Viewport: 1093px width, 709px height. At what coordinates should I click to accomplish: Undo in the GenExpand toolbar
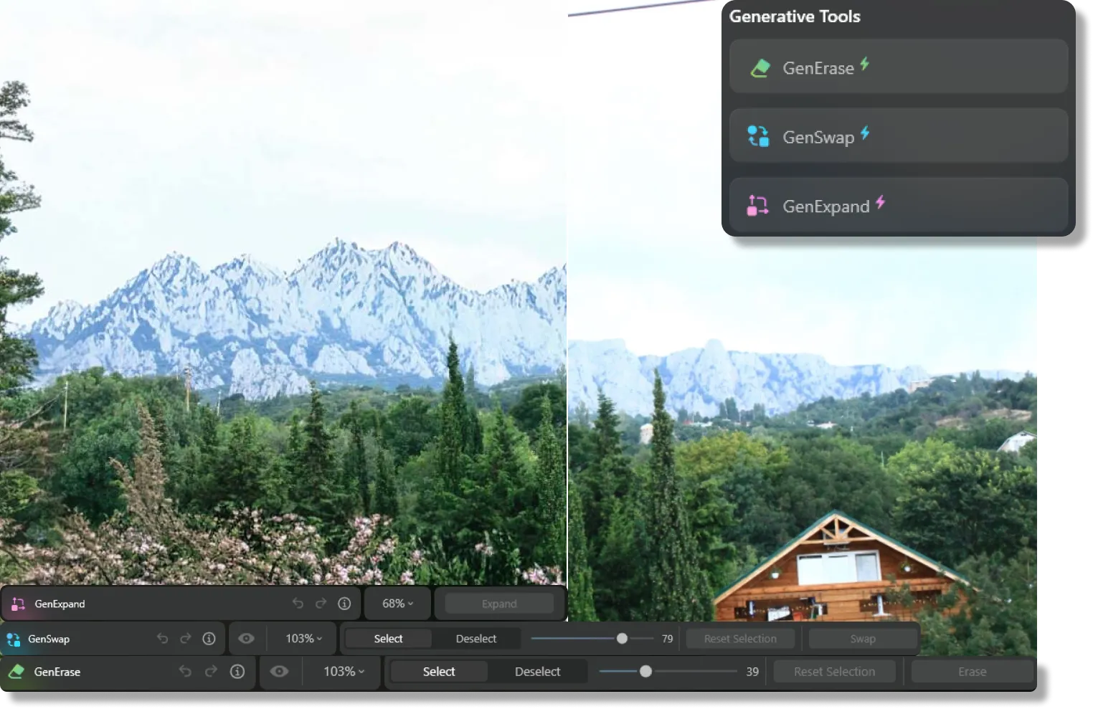click(x=298, y=604)
